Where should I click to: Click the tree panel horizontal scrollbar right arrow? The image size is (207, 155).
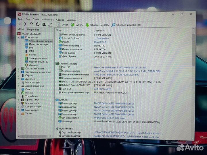[51, 136]
